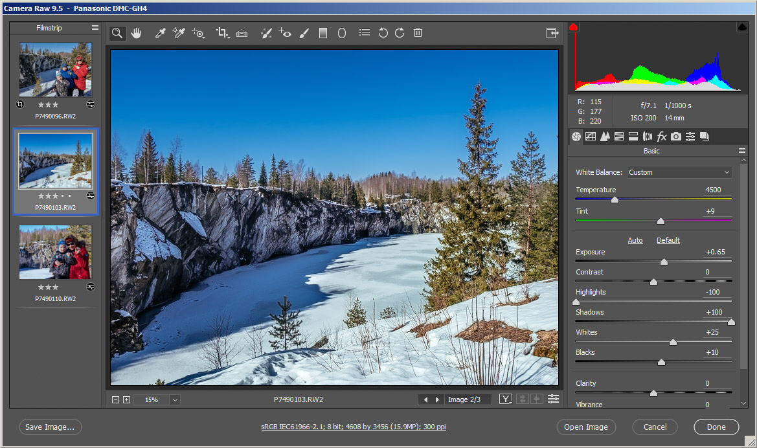Image resolution: width=757 pixels, height=448 pixels.
Task: Switch to the Tone Curve tab
Action: point(591,137)
